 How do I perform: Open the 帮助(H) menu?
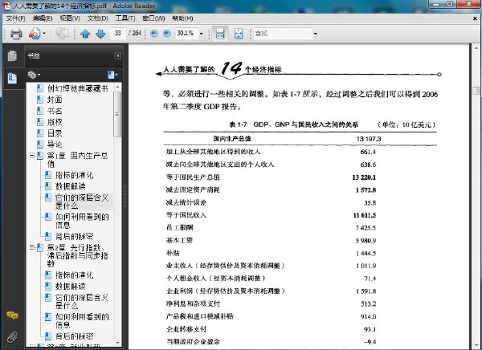click(x=182, y=18)
